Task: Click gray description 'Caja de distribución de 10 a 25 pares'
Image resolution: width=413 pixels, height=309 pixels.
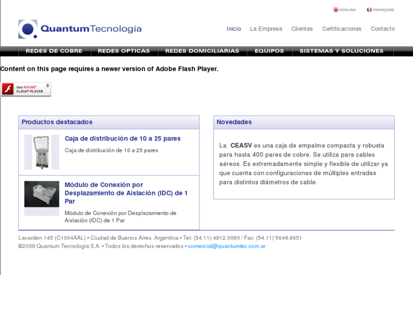Action: coord(111,150)
